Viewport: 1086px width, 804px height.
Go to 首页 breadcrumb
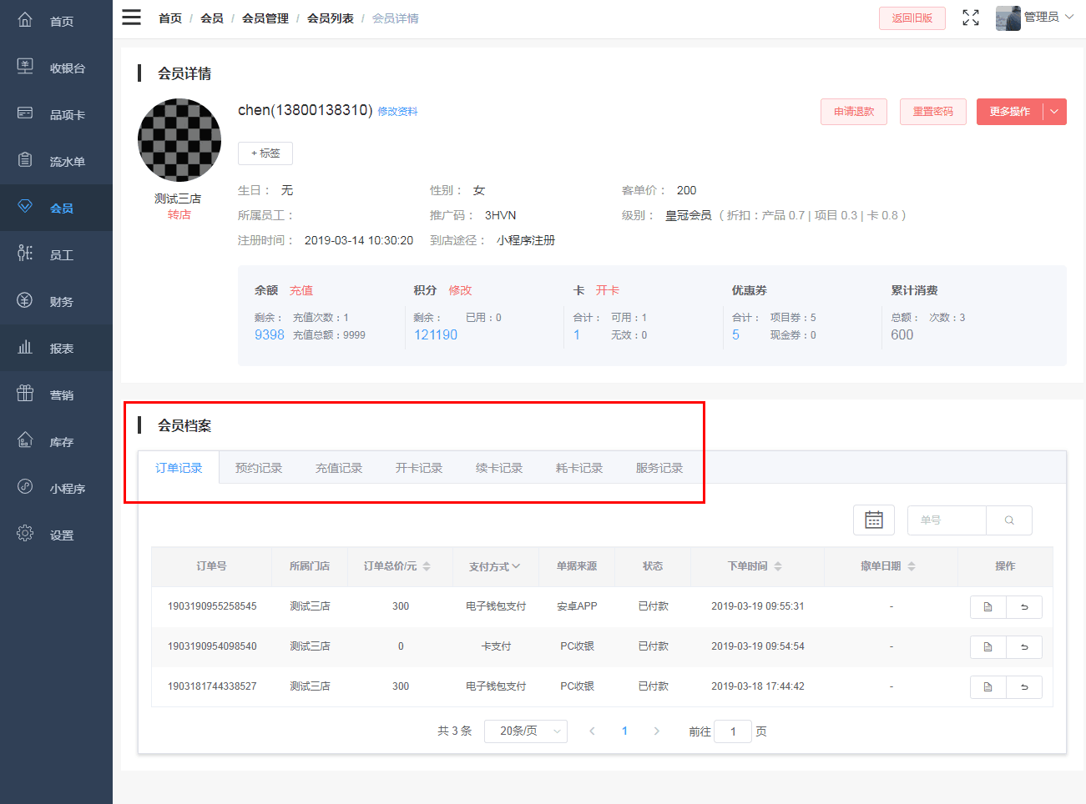[170, 18]
